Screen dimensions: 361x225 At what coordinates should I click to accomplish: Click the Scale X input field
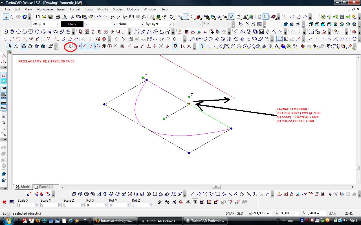click(27, 205)
